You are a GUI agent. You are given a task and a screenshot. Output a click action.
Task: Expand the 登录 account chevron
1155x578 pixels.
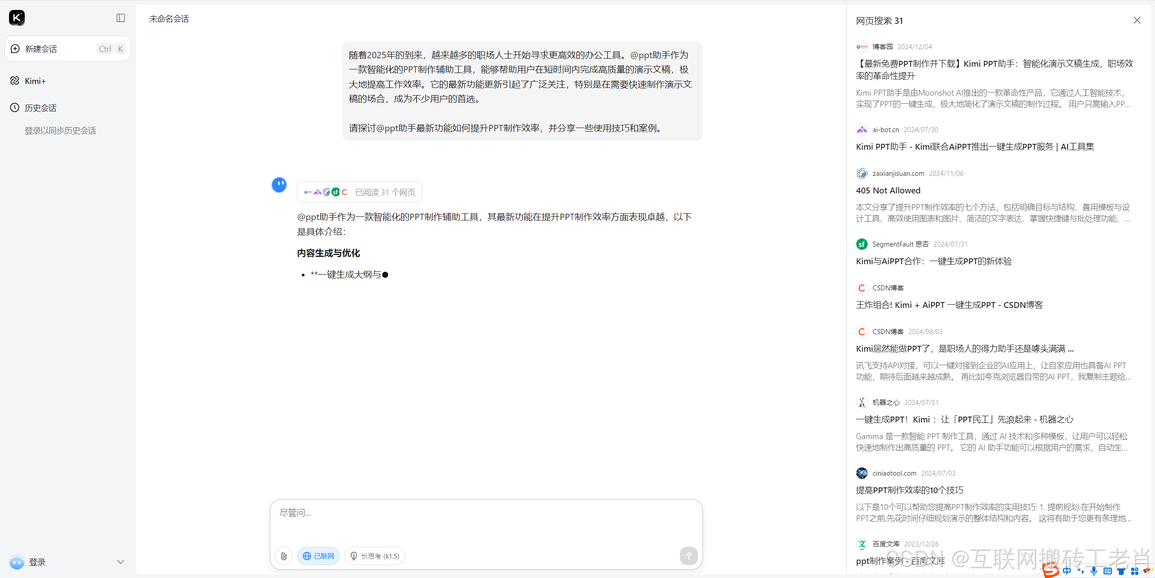pyautogui.click(x=120, y=562)
